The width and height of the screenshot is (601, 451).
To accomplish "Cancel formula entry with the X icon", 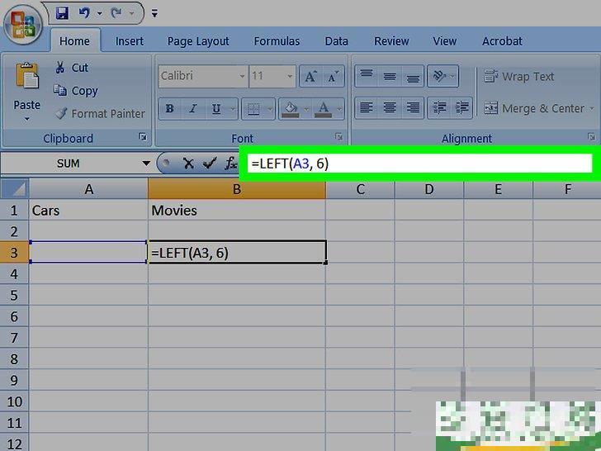I will (188, 164).
